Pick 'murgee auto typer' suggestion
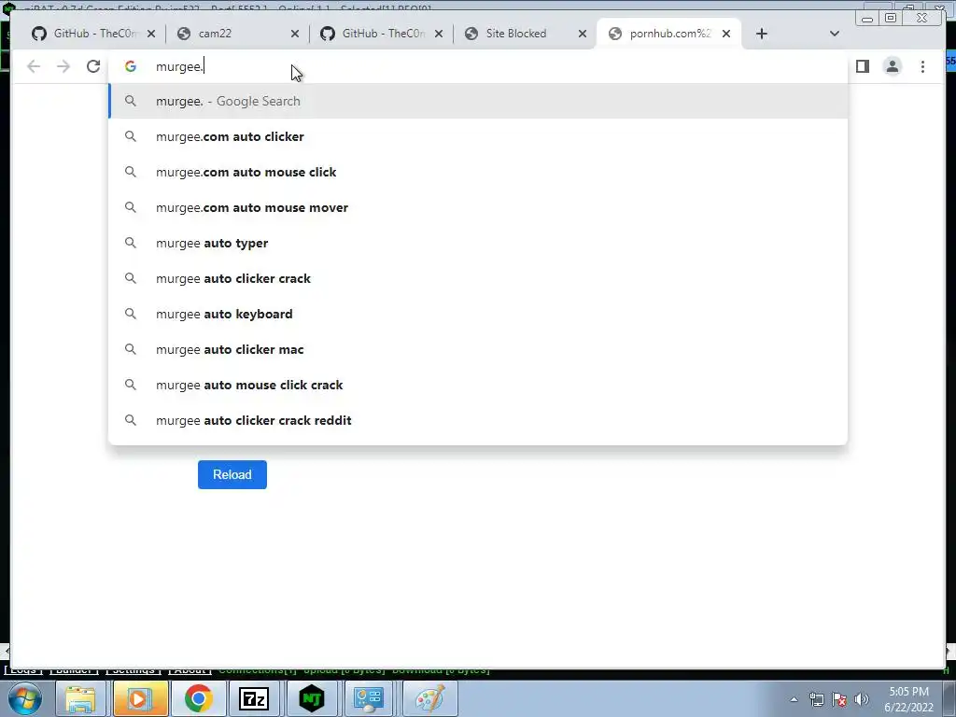This screenshot has height=717, width=956. point(478,243)
